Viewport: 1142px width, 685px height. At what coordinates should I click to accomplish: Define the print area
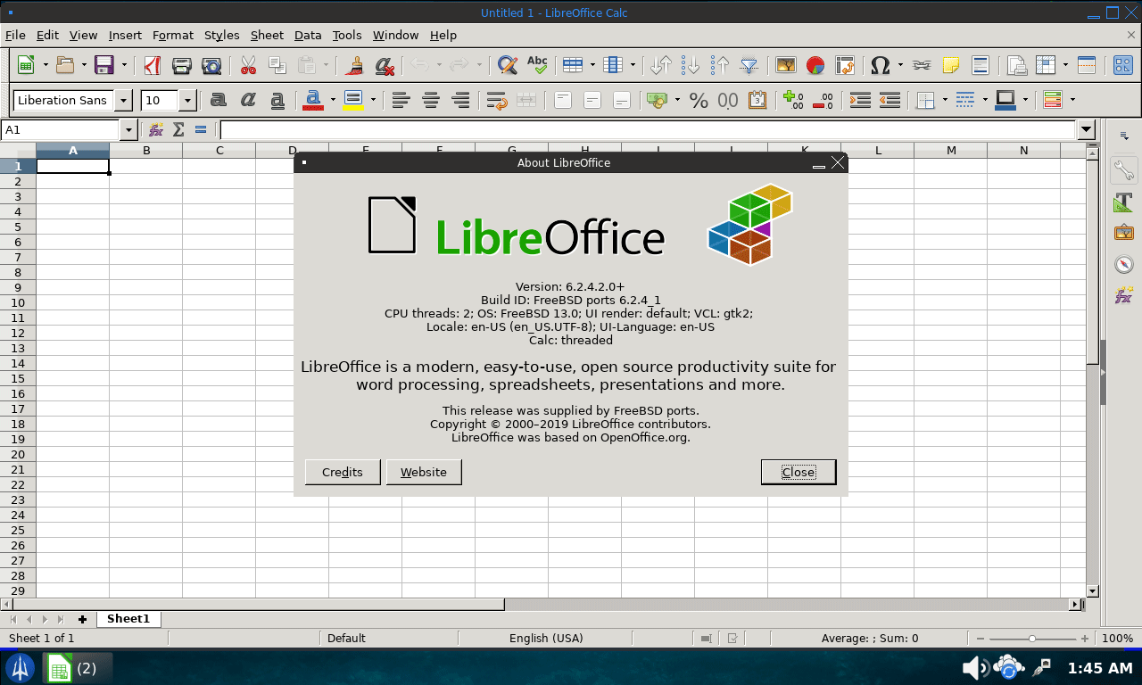[1016, 65]
